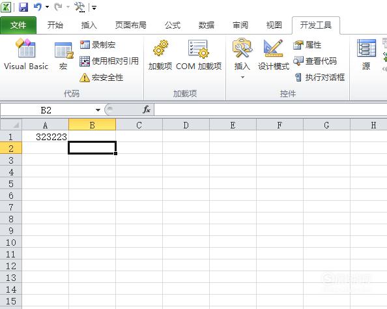Click the Select All corner triangle
The width and height of the screenshot is (387, 309).
(11, 125)
